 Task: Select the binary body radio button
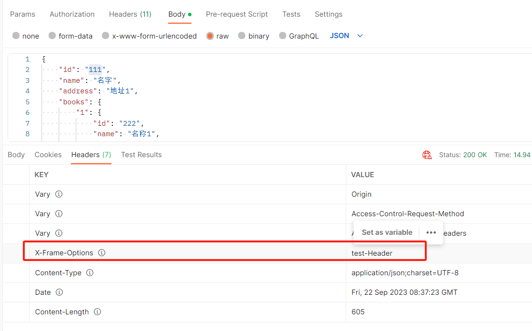[242, 36]
